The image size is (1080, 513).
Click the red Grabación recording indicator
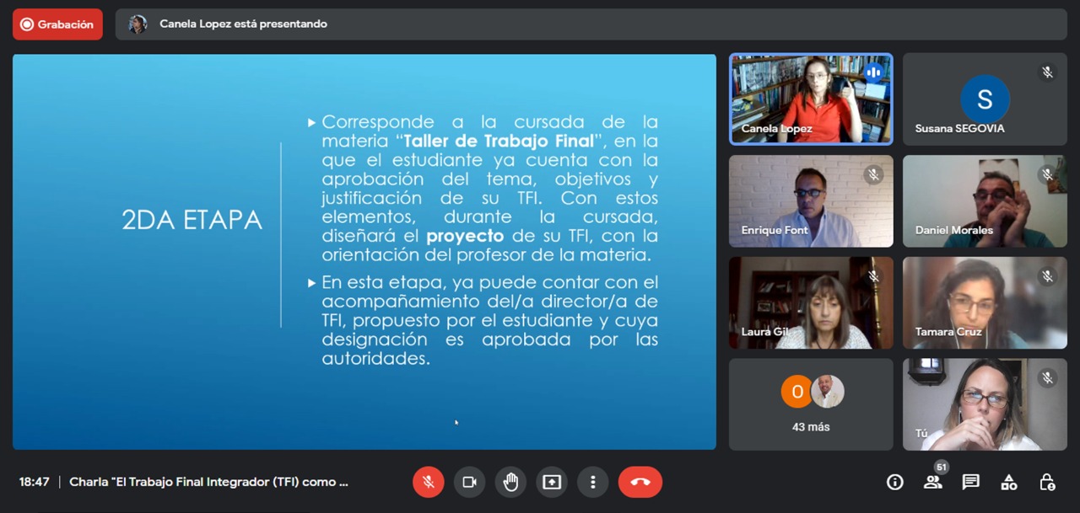coord(57,24)
